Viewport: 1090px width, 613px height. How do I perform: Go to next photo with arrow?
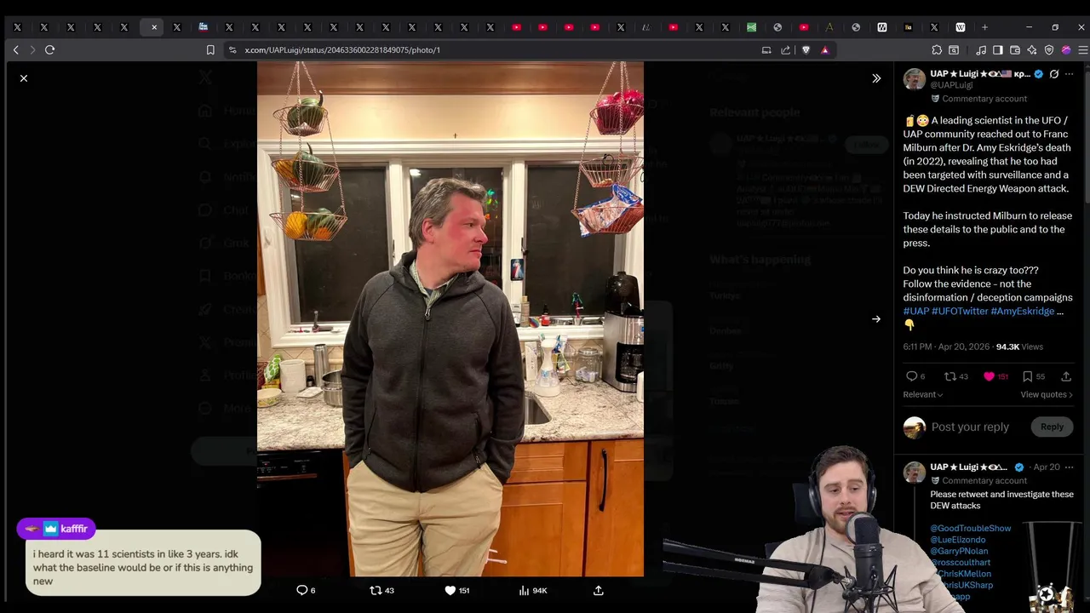[876, 319]
